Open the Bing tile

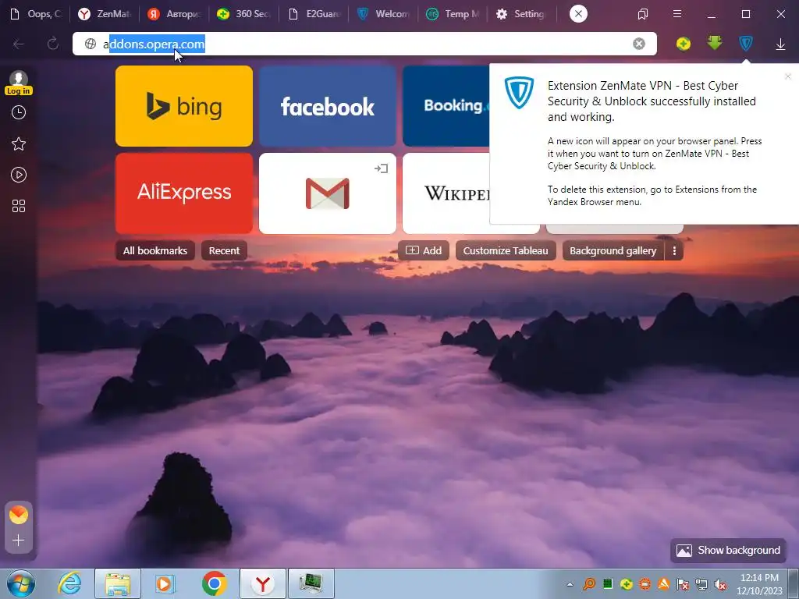[x=184, y=106]
